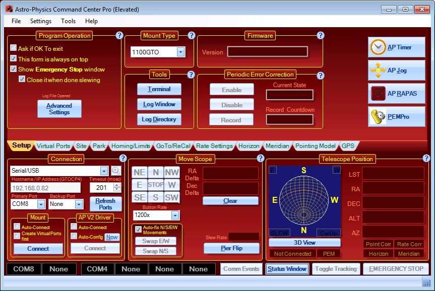Open Button Rate 1200x dropdown
This screenshot has width=435, height=291.
point(175,215)
